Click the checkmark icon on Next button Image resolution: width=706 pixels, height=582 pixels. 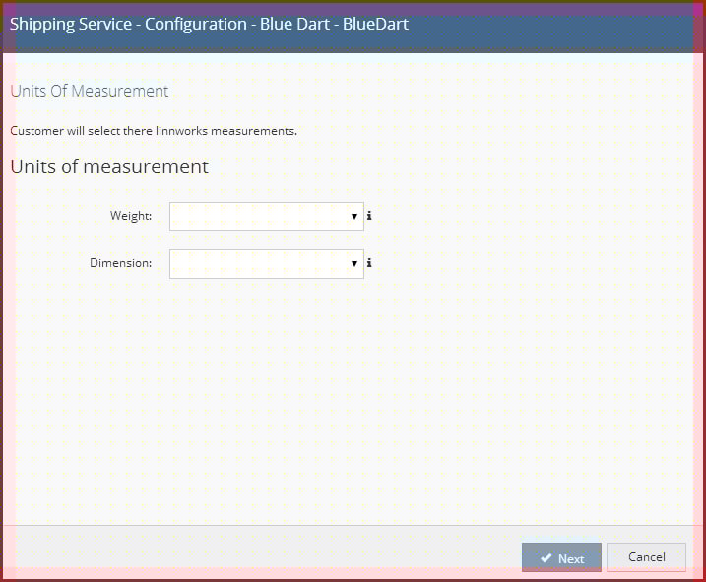pyautogui.click(x=546, y=558)
